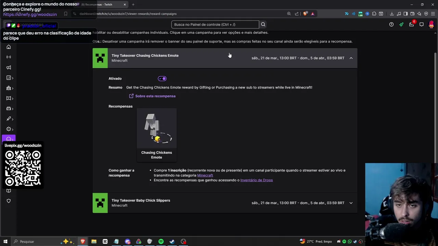Expand the settings gear submenu arrow in sidebar

click(13, 129)
